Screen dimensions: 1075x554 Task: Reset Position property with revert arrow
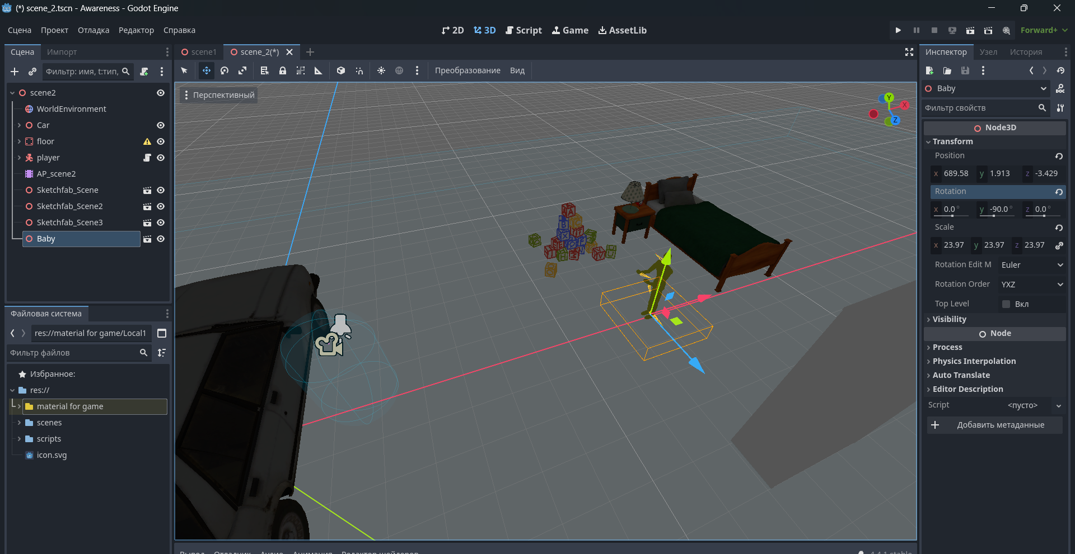point(1059,156)
